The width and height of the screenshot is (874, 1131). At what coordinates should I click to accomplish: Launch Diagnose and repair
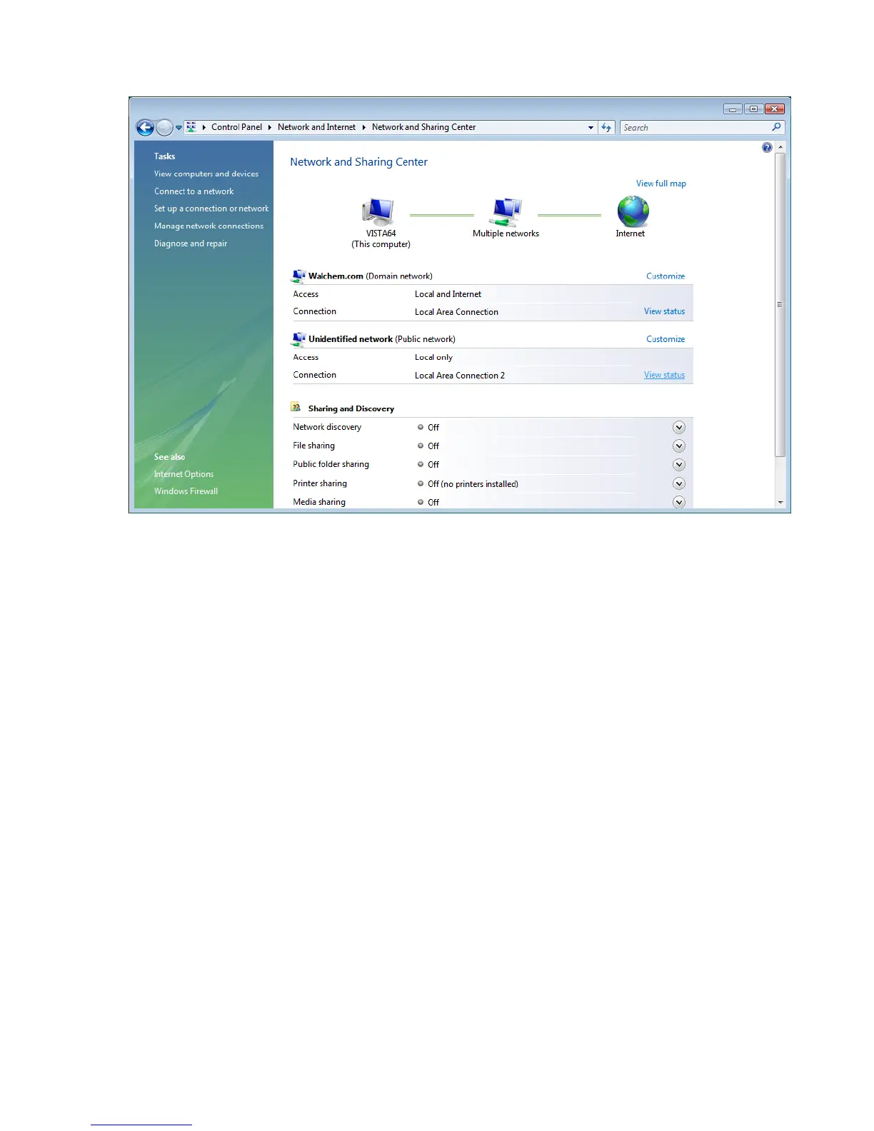pos(191,243)
